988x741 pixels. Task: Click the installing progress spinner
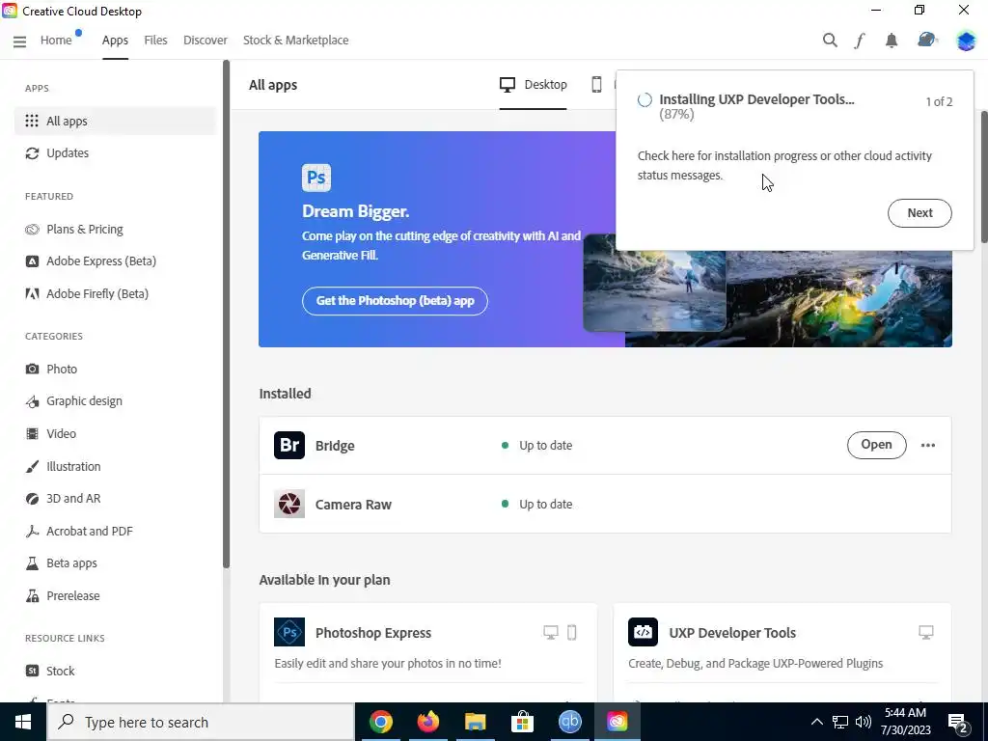coord(645,99)
